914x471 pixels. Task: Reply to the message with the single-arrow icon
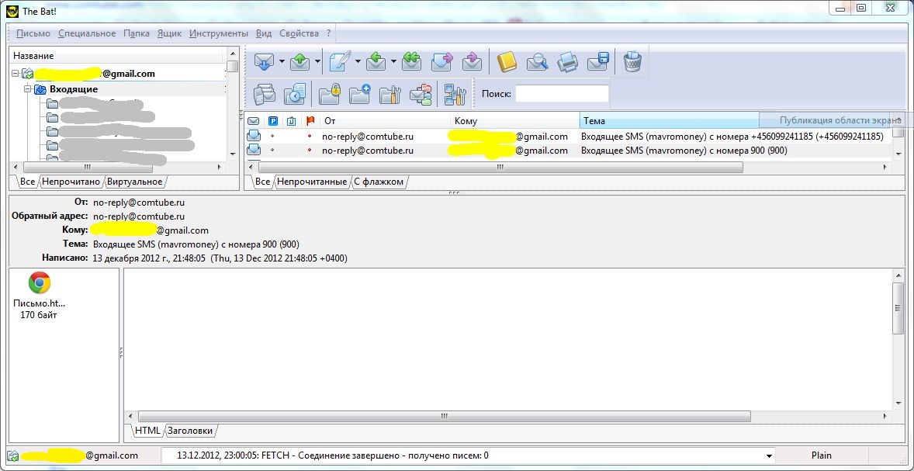coord(376,61)
